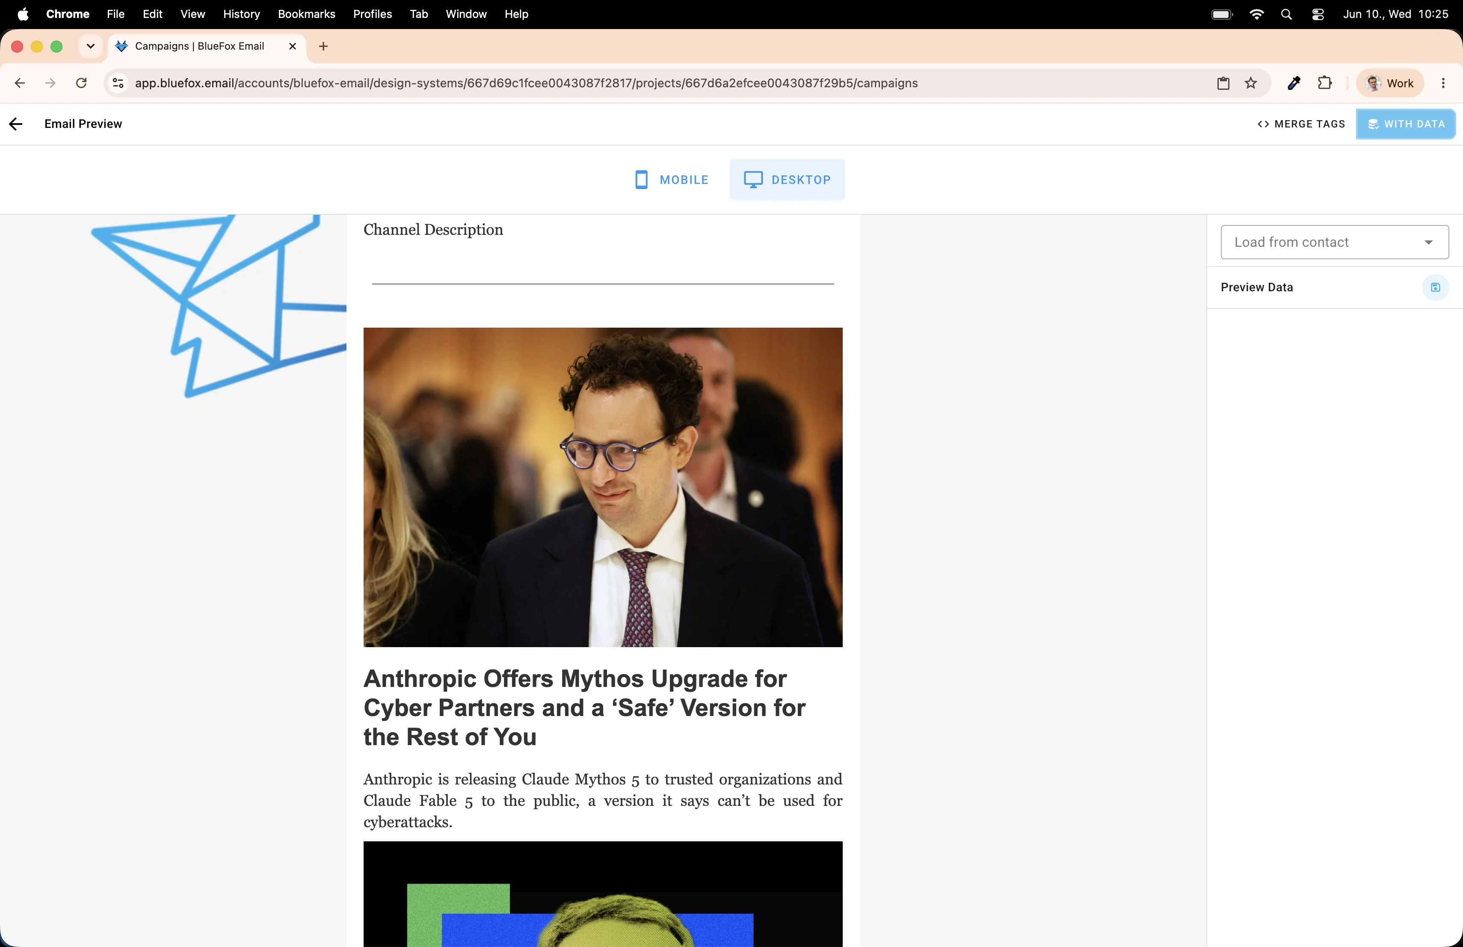Click the second article image with green block
Screen dimensions: 1463x947
pyautogui.click(x=602, y=894)
